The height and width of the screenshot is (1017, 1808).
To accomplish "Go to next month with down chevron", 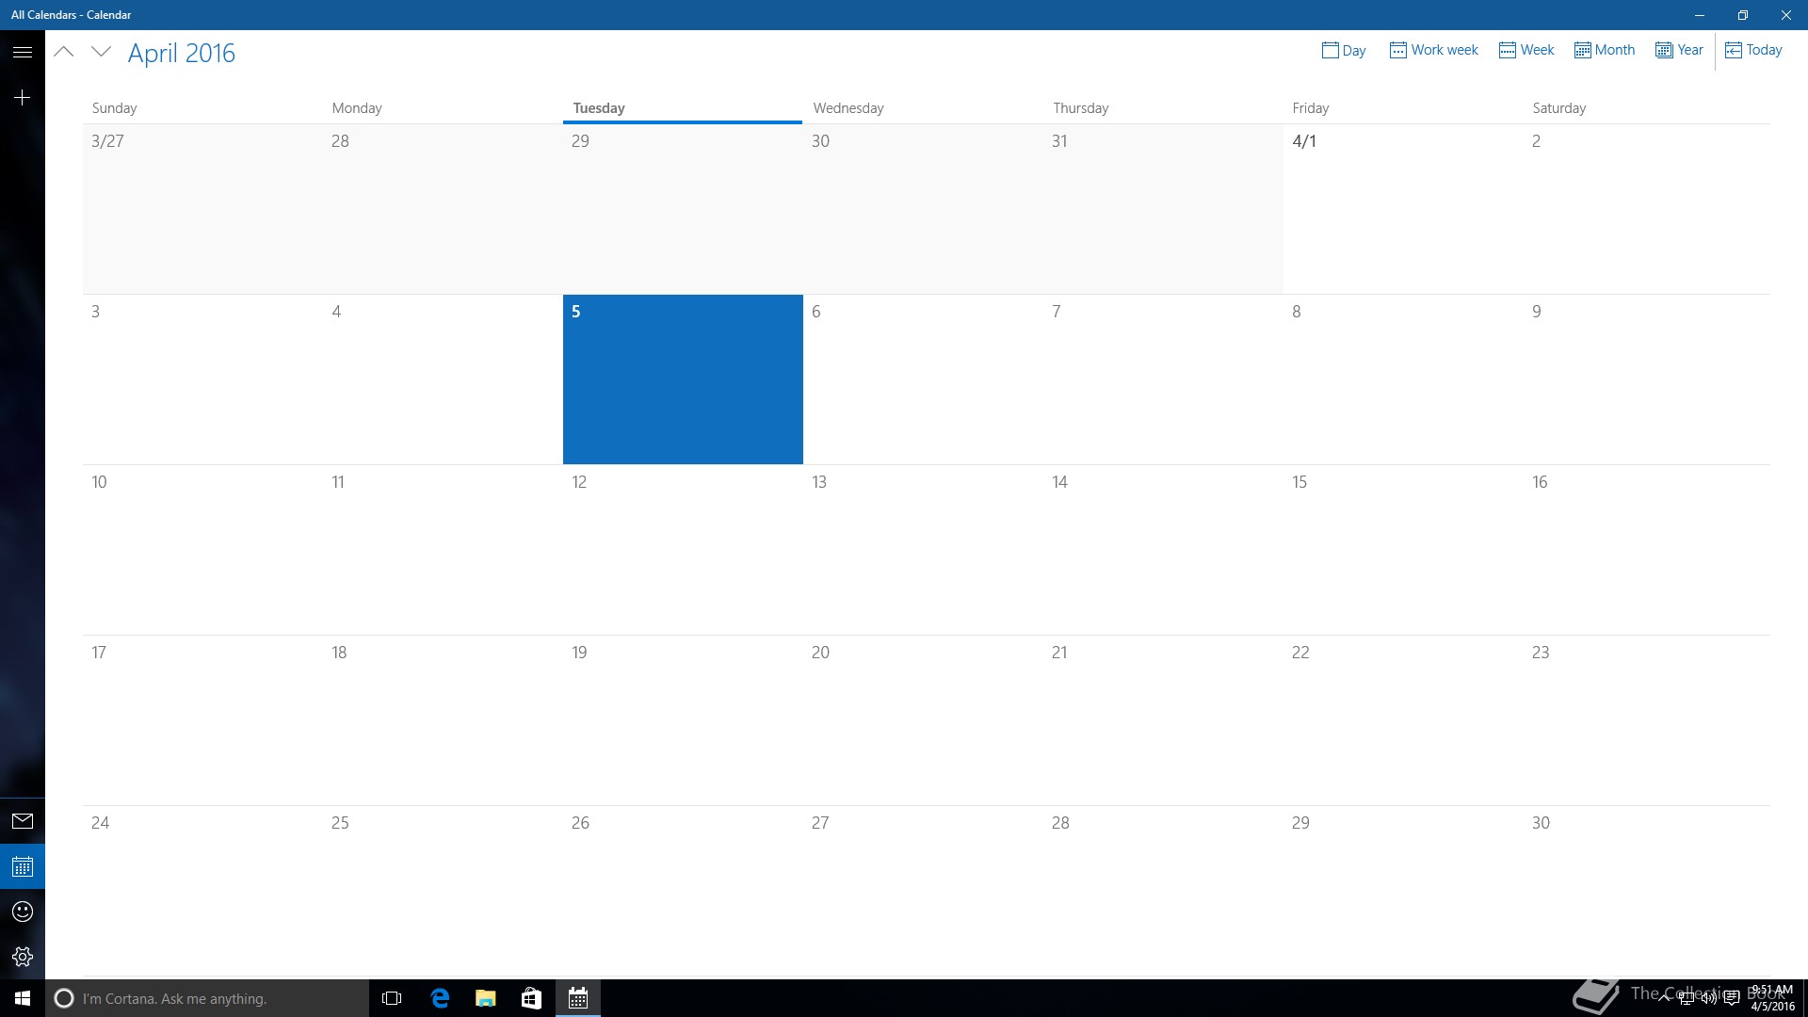I will click(101, 53).
